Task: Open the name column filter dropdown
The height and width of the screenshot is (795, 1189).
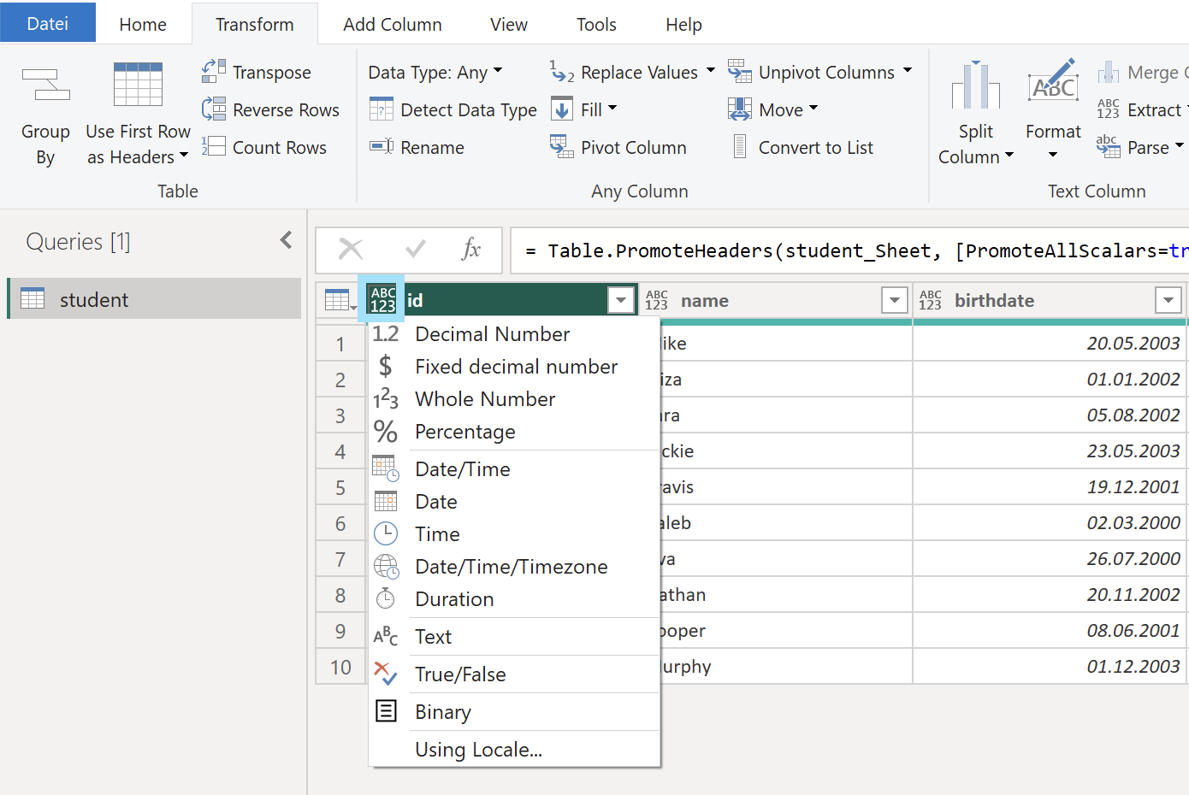Action: (x=895, y=300)
